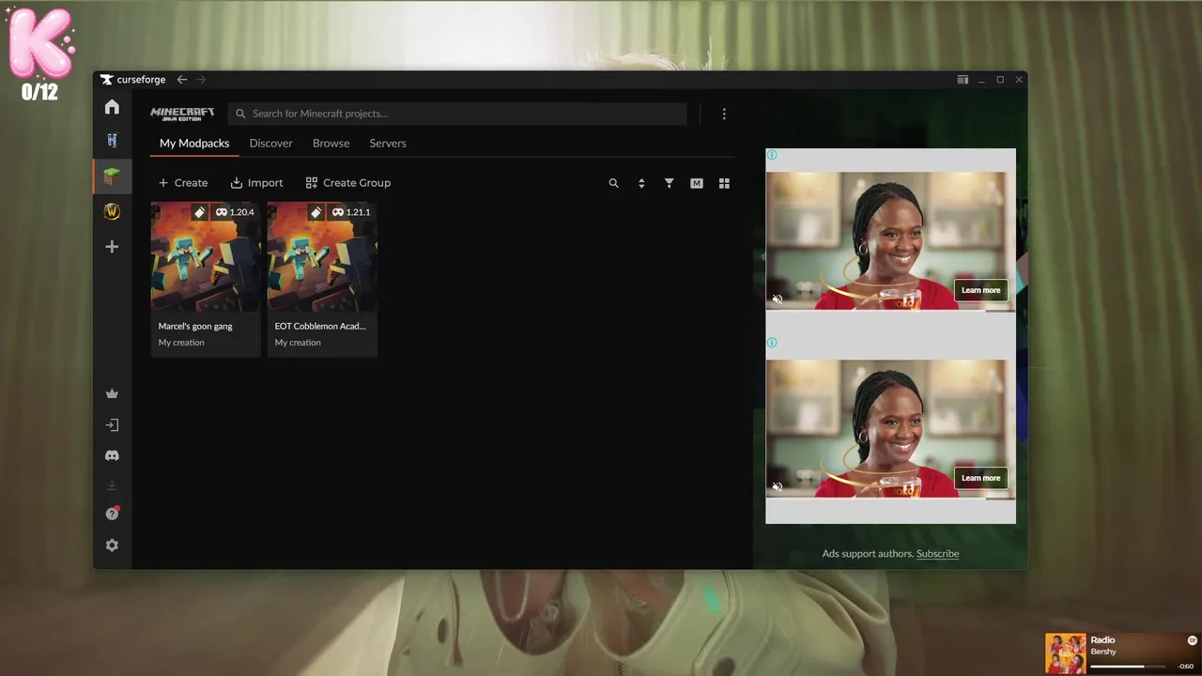This screenshot has height=676, width=1202.
Task: Open the sort order arrows control
Action: click(641, 183)
